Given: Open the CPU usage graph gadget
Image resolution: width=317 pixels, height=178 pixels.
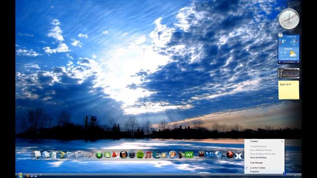Looking at the screenshot, I should [x=289, y=73].
